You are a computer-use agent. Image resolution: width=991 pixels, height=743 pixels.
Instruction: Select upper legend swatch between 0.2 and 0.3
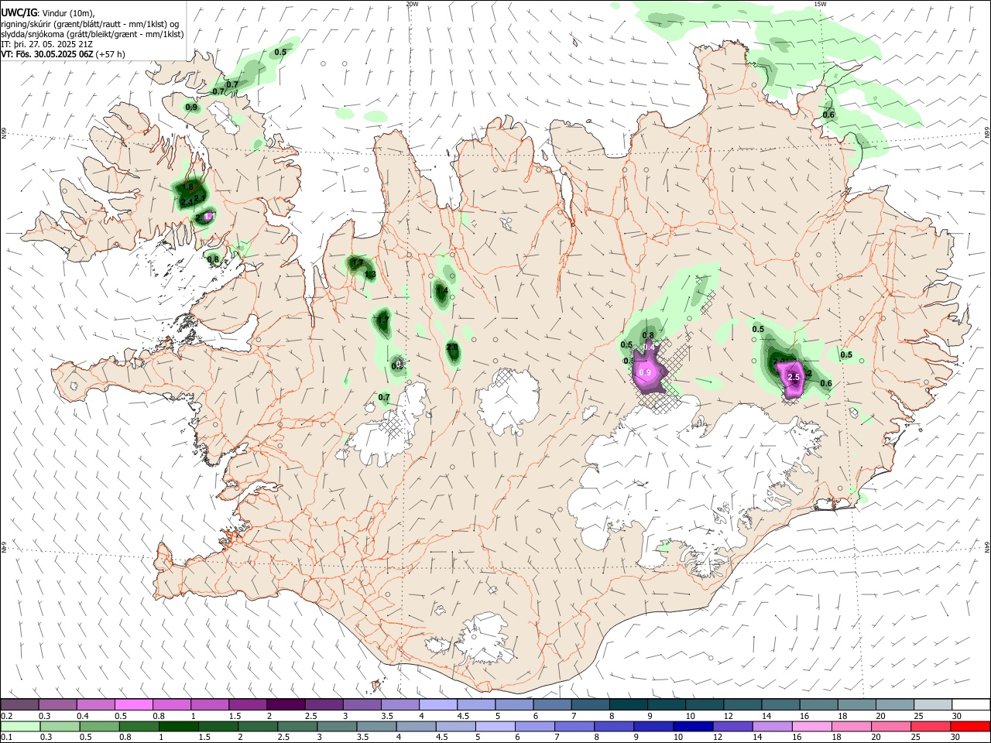[x=19, y=704]
